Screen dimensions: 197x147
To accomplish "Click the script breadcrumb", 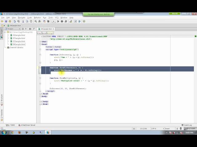I will [50, 33].
